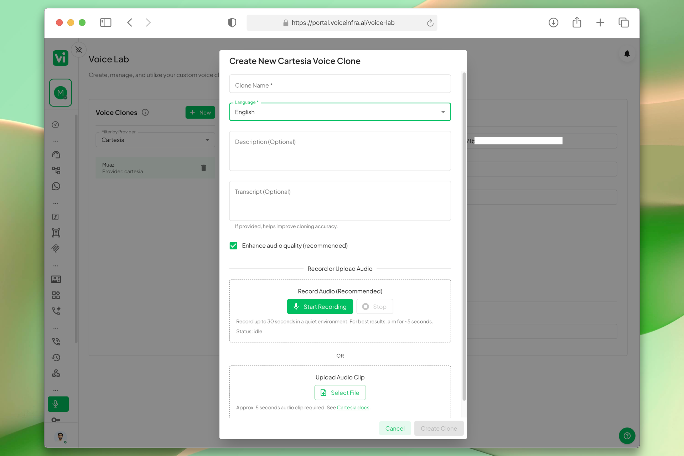Focus the Clone Name field
Screen dimensions: 684x456
(x=340, y=84)
